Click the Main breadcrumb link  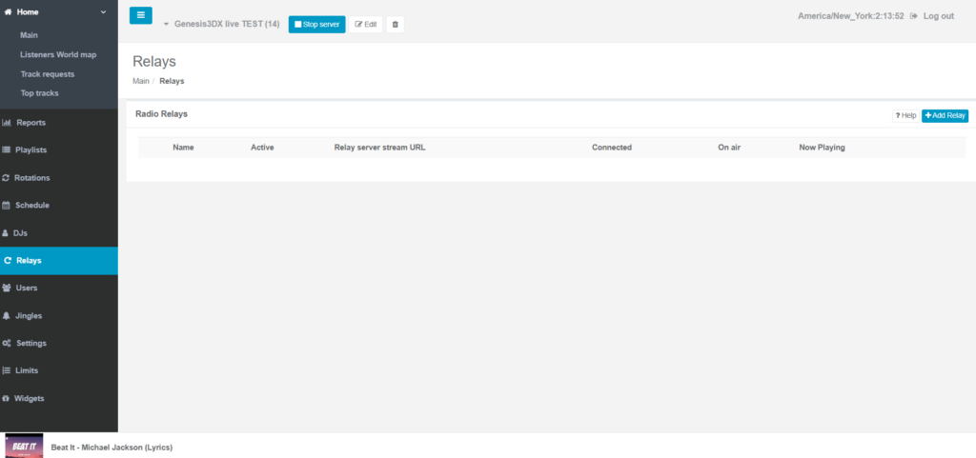tap(140, 81)
